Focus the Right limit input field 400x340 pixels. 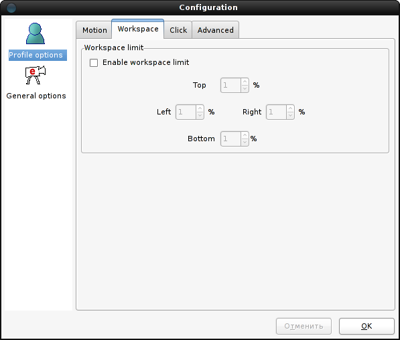click(276, 112)
